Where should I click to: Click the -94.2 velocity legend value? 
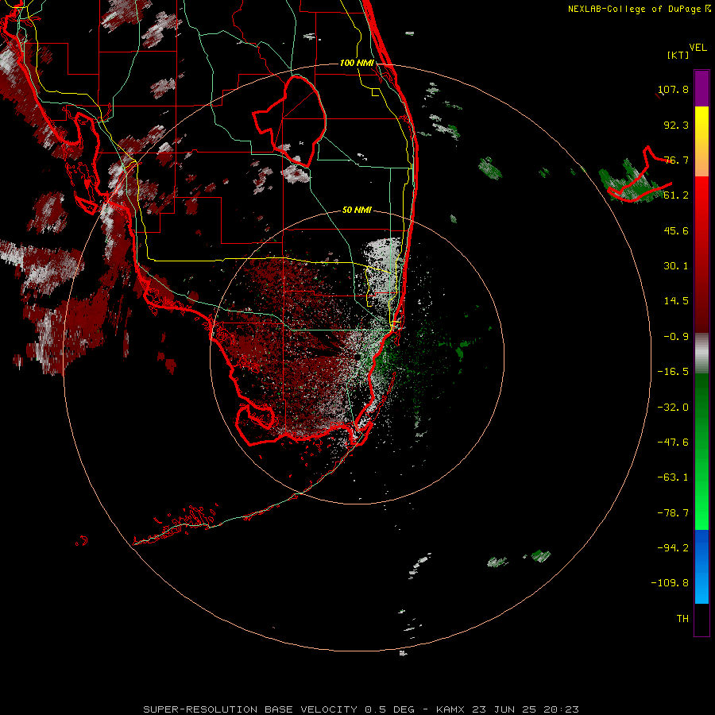[673, 547]
